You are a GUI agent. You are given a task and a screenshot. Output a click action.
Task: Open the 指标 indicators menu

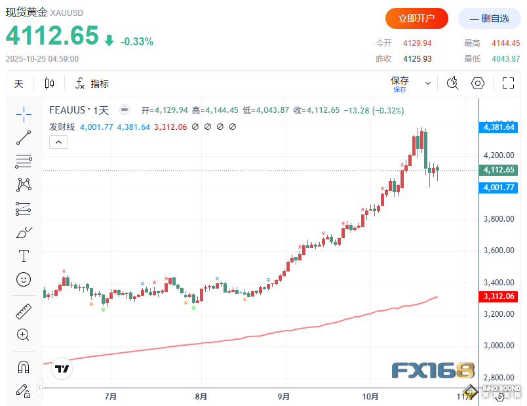pyautogui.click(x=92, y=84)
